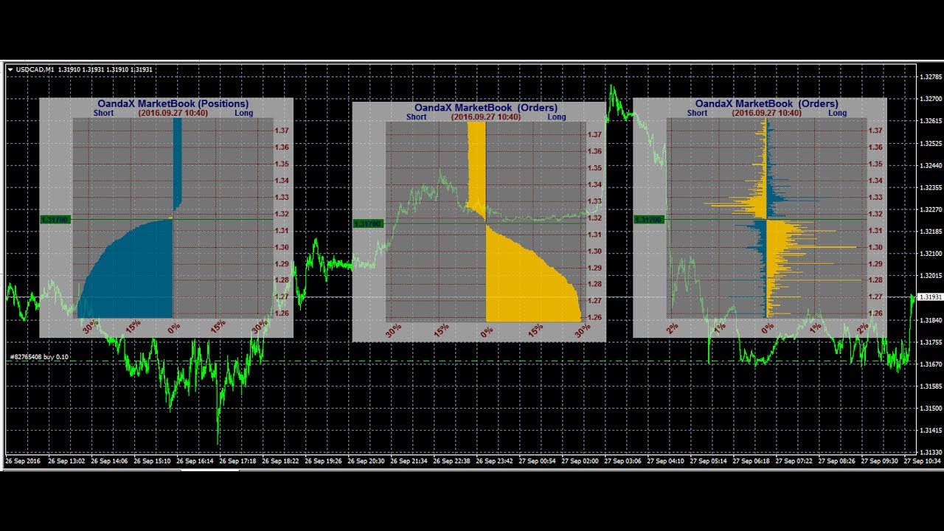Viewport: 944px width, 531px height.
Task: Click the 26 Sep 15:10 time label
Action: coord(152,461)
